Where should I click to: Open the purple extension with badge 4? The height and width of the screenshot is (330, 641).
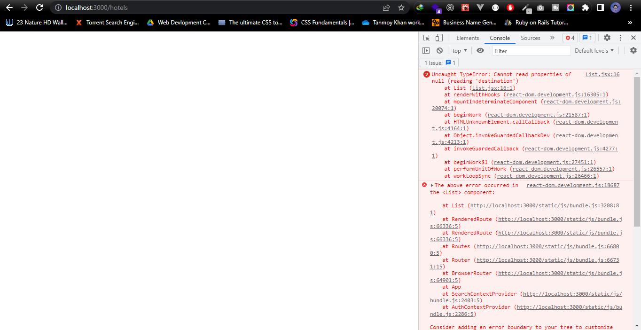point(436,8)
